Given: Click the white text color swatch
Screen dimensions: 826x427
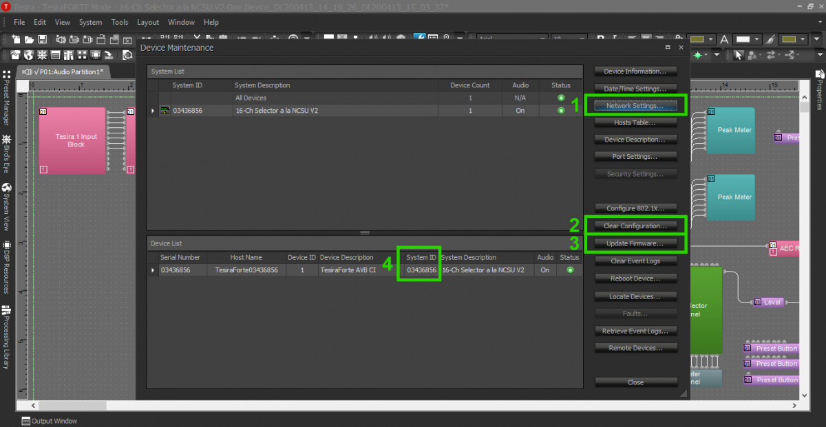Looking at the screenshot, I should (x=743, y=39).
